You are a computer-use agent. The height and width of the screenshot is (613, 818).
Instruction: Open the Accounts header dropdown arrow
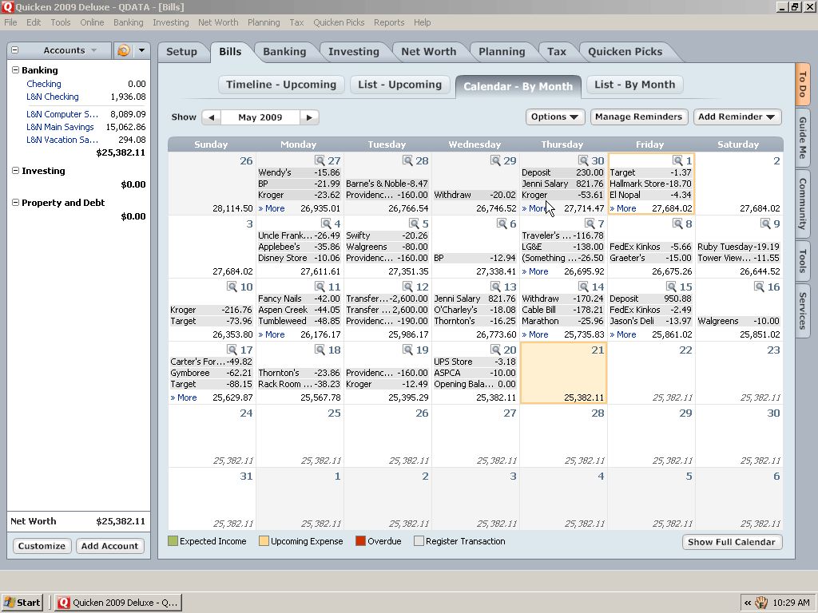coord(94,50)
